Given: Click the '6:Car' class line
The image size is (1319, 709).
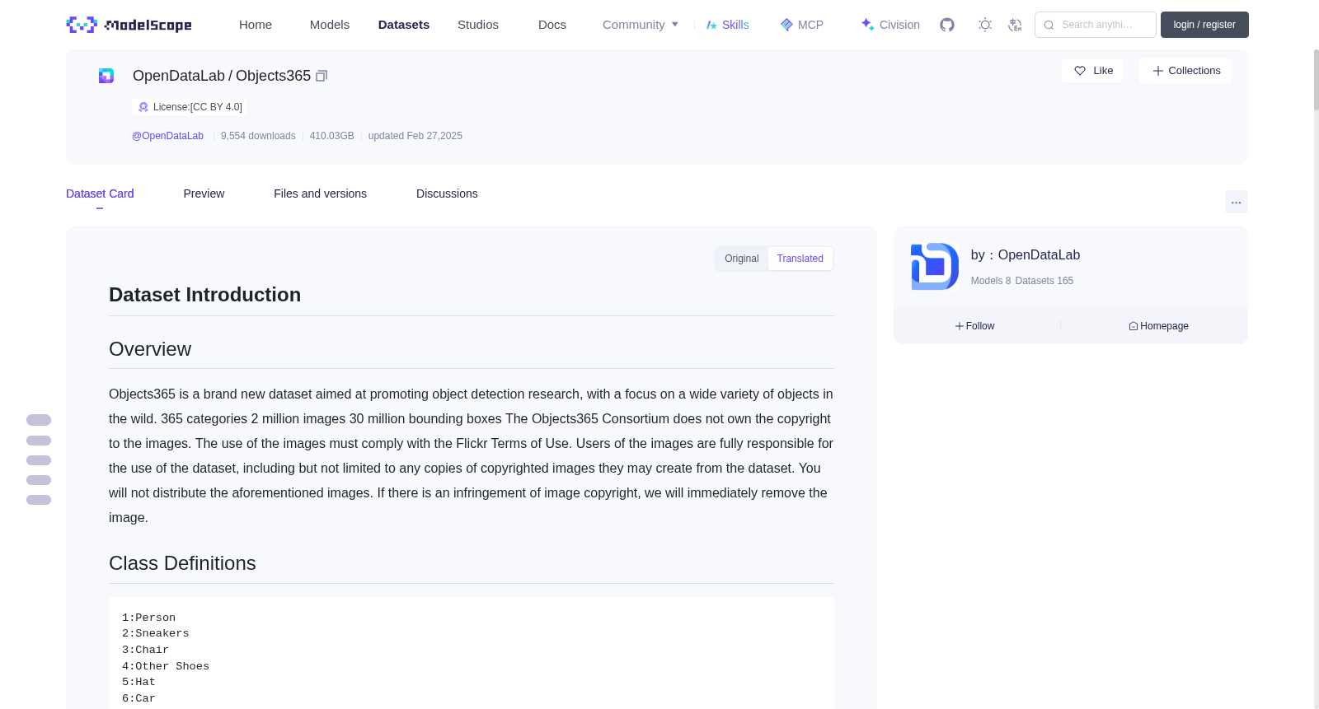Looking at the screenshot, I should [x=138, y=698].
